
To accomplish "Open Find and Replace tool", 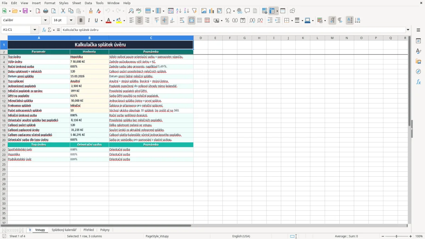I will (131, 11).
